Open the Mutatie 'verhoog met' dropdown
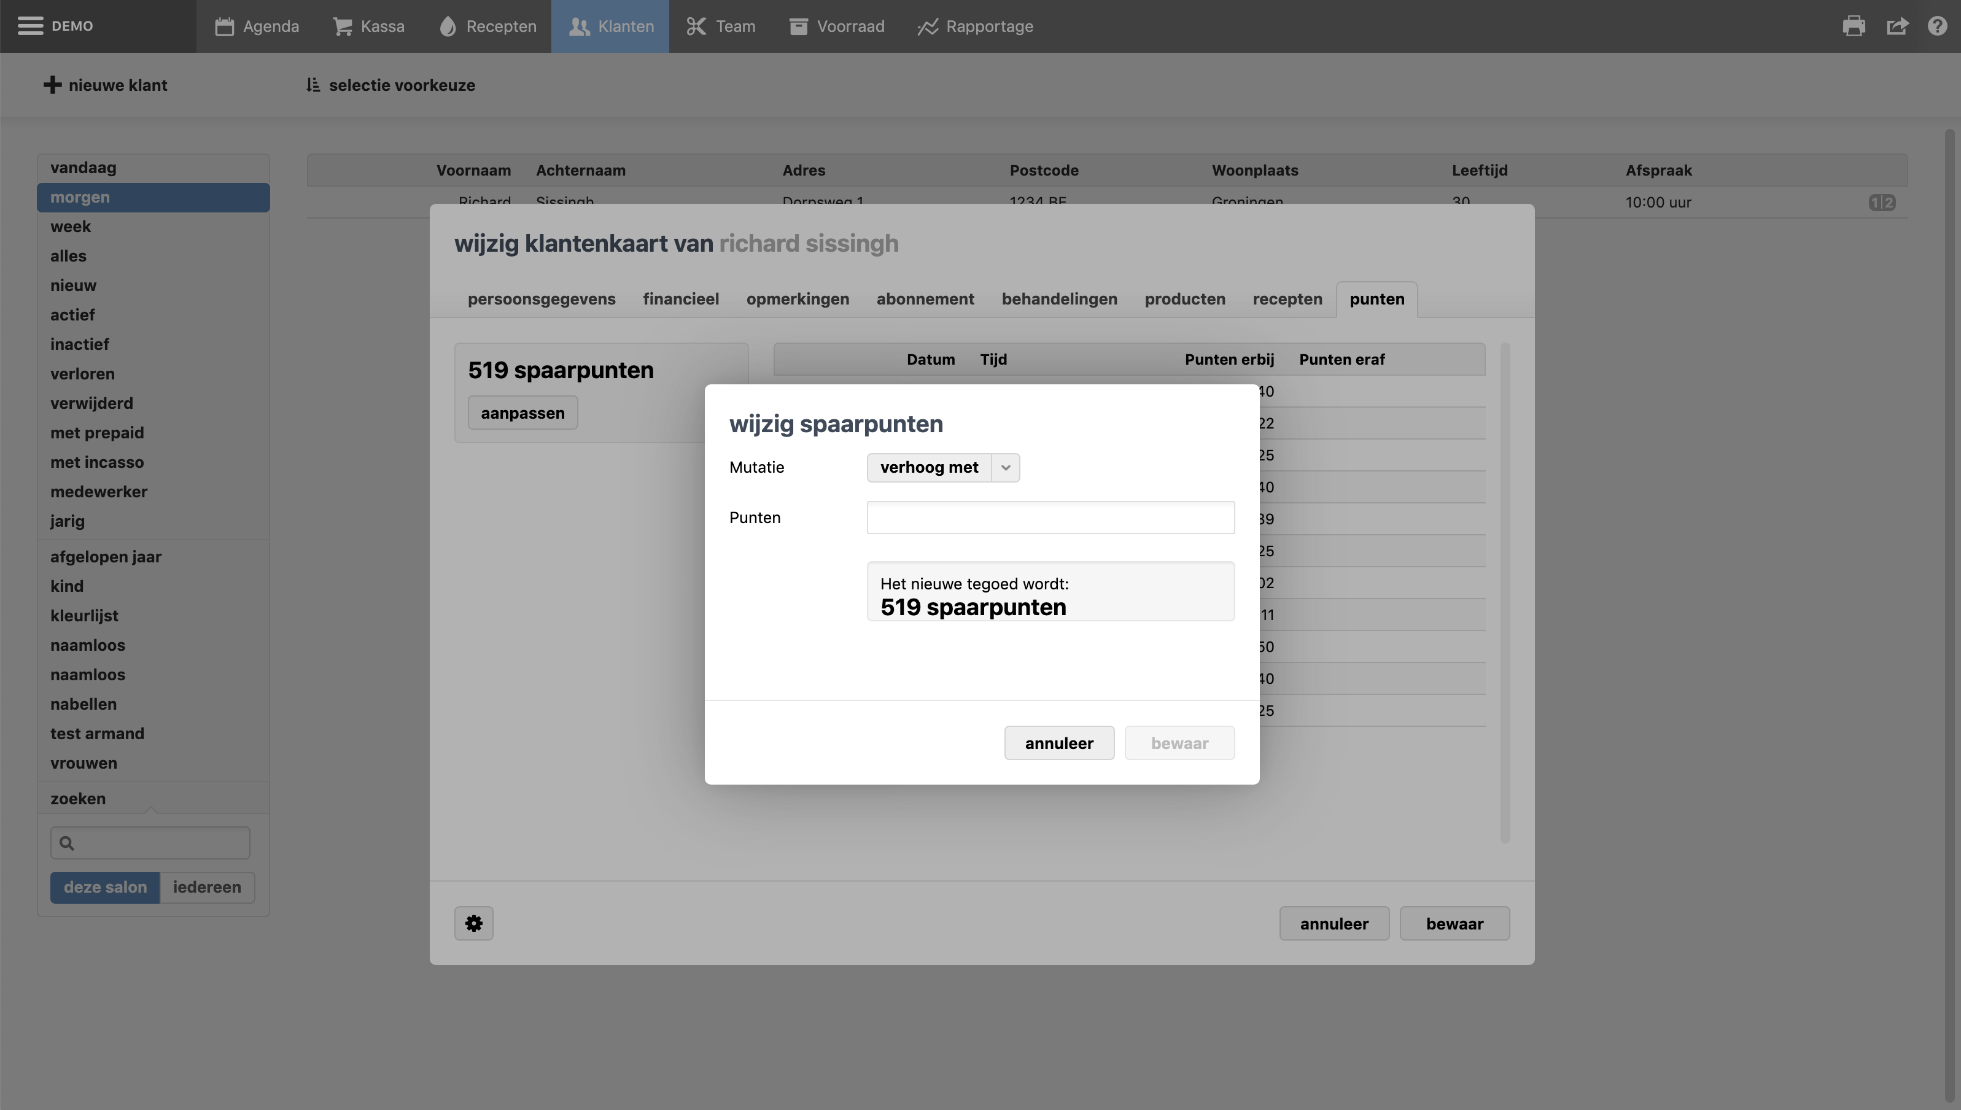Viewport: 1961px width, 1110px height. (x=928, y=467)
